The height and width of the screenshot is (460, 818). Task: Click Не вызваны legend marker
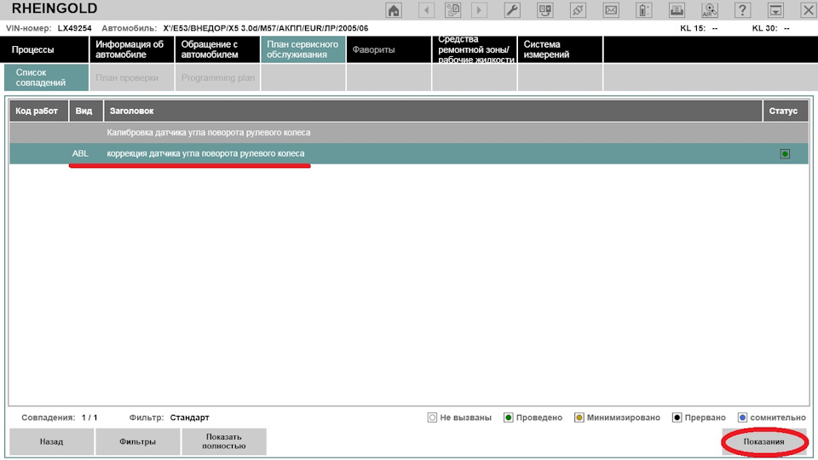point(432,417)
